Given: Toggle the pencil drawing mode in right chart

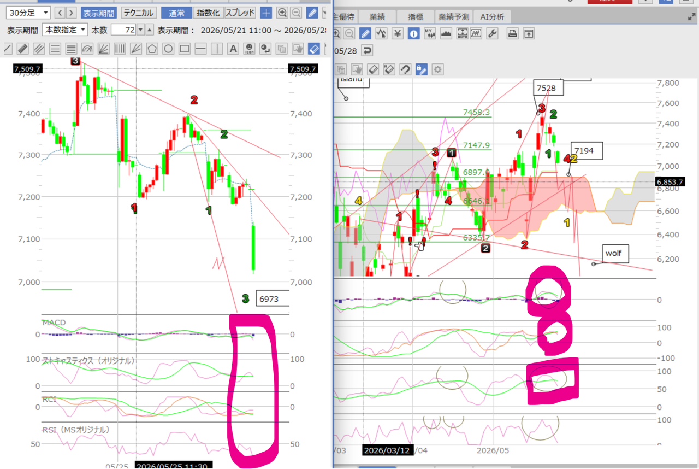Looking at the screenshot, I should click(x=365, y=33).
